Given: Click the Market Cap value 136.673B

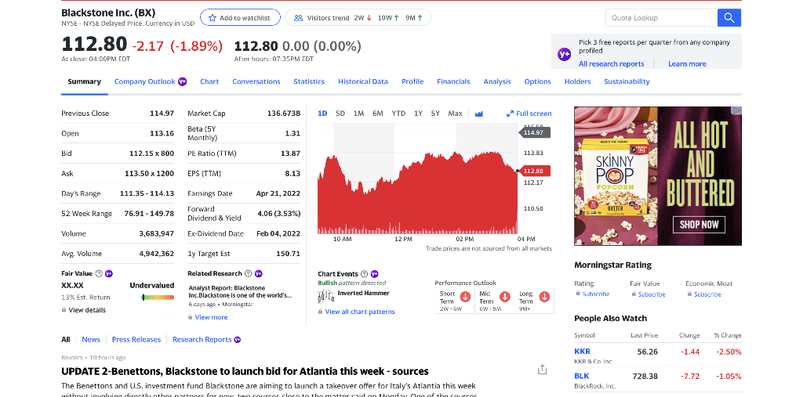Looking at the screenshot, I should click(x=284, y=114).
